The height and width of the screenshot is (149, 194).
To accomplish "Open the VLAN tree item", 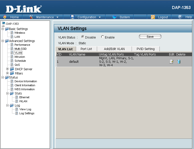I will (18, 53).
